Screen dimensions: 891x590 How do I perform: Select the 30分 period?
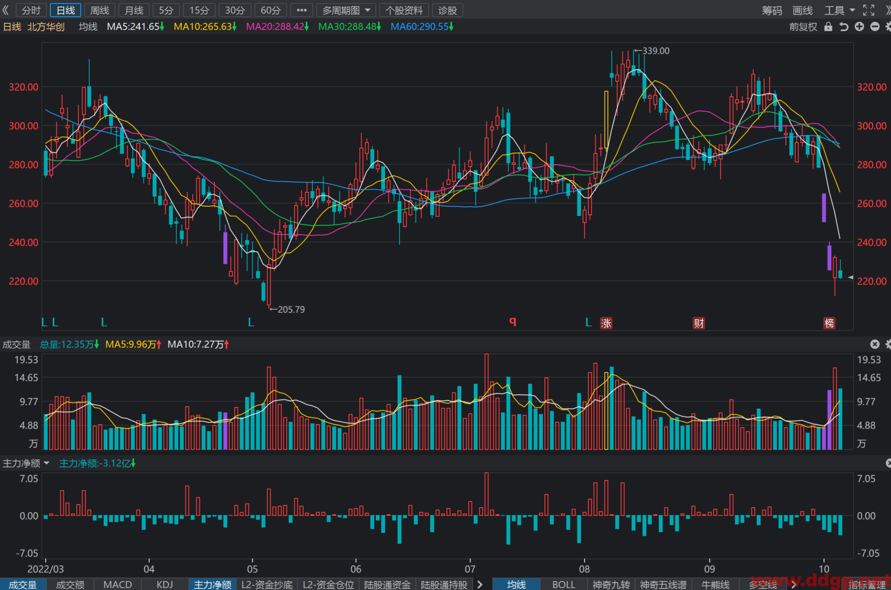[x=235, y=10]
